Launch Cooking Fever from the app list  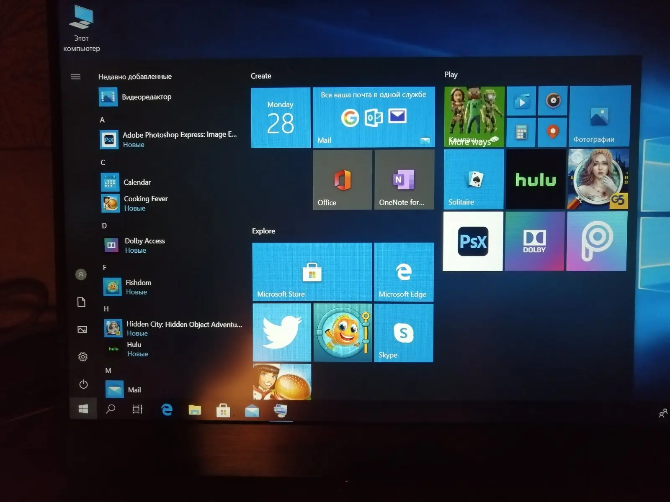171,203
